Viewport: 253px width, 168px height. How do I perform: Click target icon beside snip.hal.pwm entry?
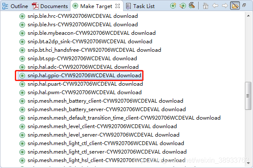point(22,93)
